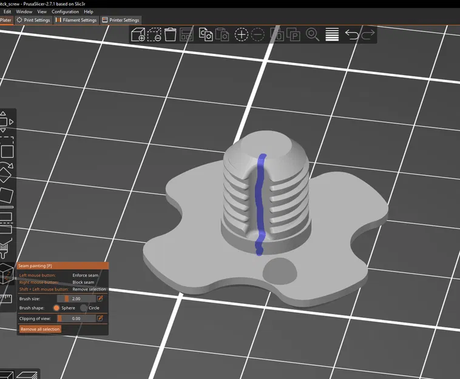This screenshot has width=460, height=379.
Task: Edit Clipping of view value via pencil icon
Action: [x=100, y=318]
